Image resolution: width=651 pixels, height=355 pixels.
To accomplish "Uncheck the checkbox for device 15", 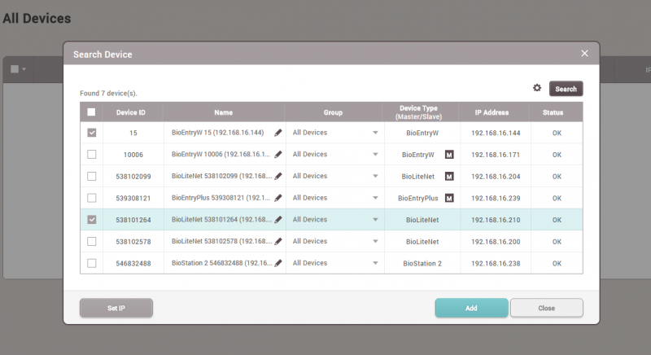I will pos(92,132).
